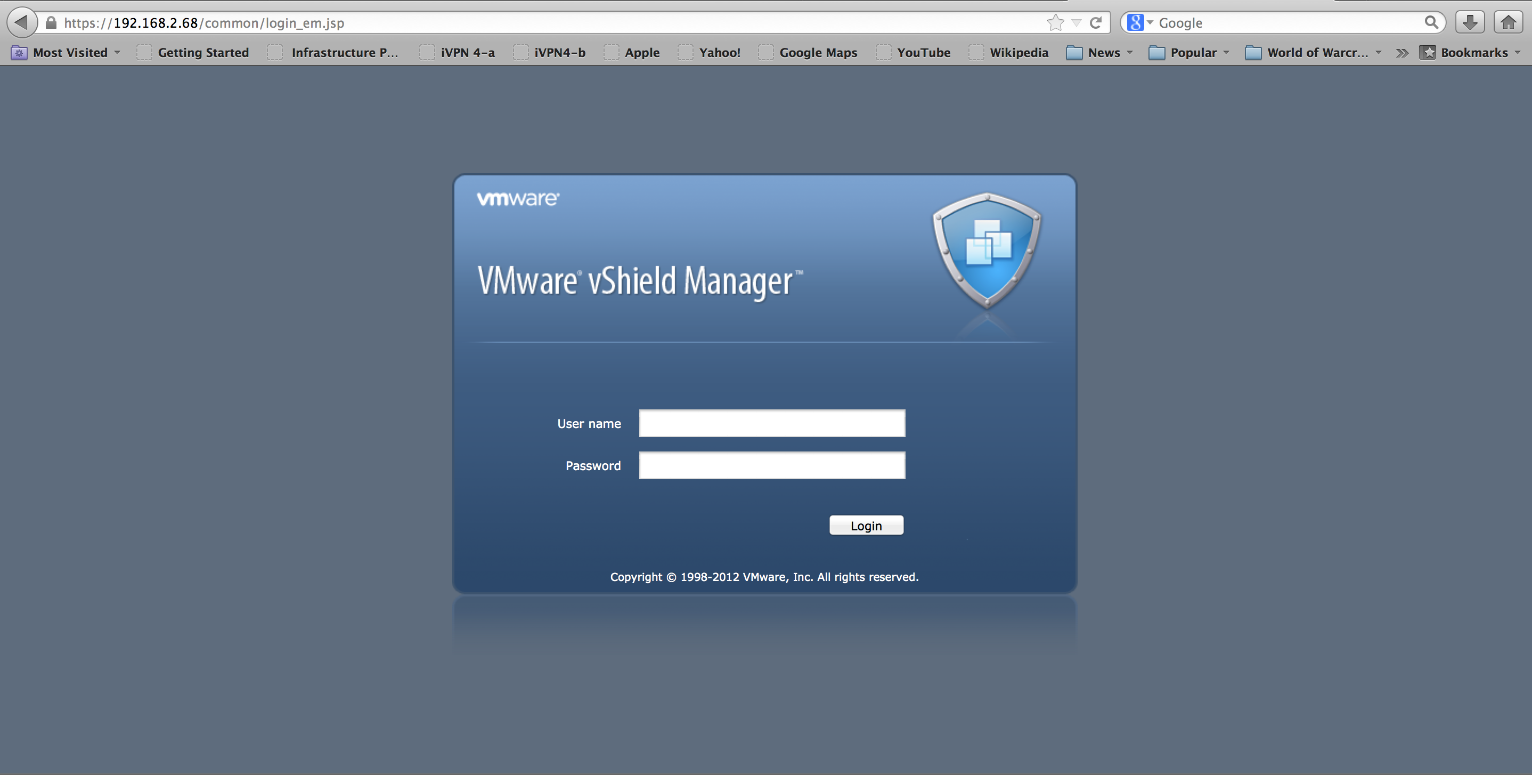Click the vShield shield logo
Image resolution: width=1532 pixels, height=775 pixels.
[987, 250]
